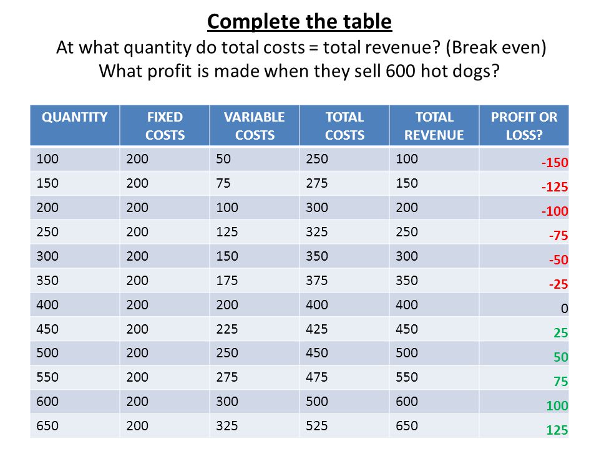Image resolution: width=599 pixels, height=449 pixels.
Task: Select the PROFIT OR LOSS? column header
Action: [x=524, y=125]
